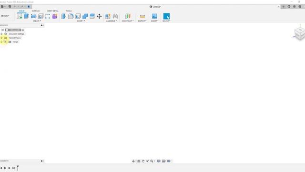Select the Shell tool

[x=78, y=16]
